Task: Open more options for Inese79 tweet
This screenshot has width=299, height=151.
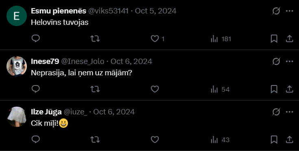Action: click(290, 61)
